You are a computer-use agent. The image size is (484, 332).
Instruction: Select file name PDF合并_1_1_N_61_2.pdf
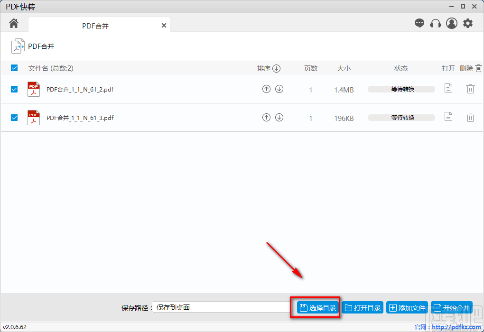coord(80,90)
